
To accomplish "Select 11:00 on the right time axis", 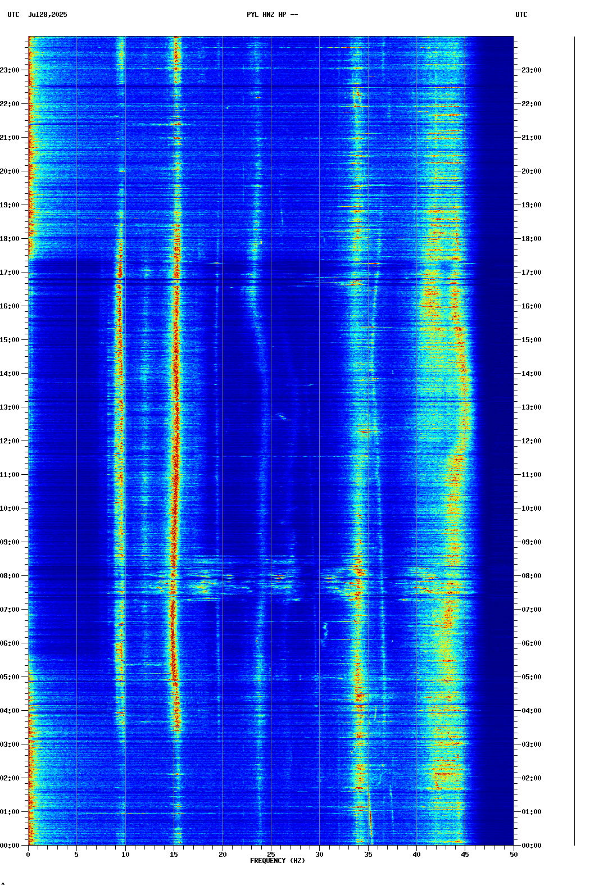I will coord(531,475).
